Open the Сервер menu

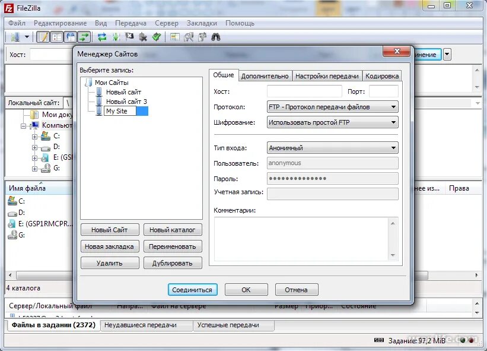pyautogui.click(x=167, y=23)
